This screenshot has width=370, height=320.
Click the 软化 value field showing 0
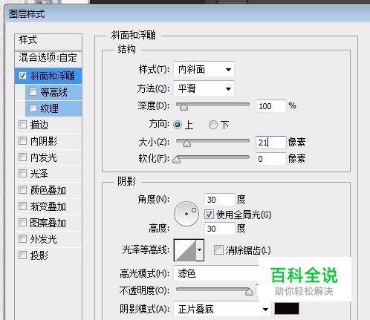(x=271, y=159)
